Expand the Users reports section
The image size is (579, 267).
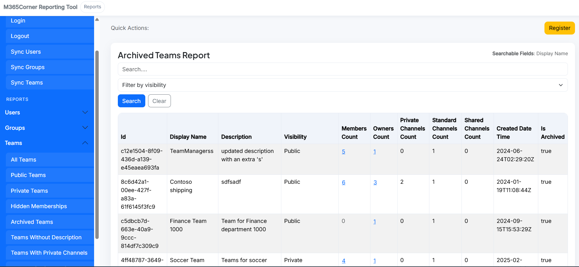tap(46, 113)
